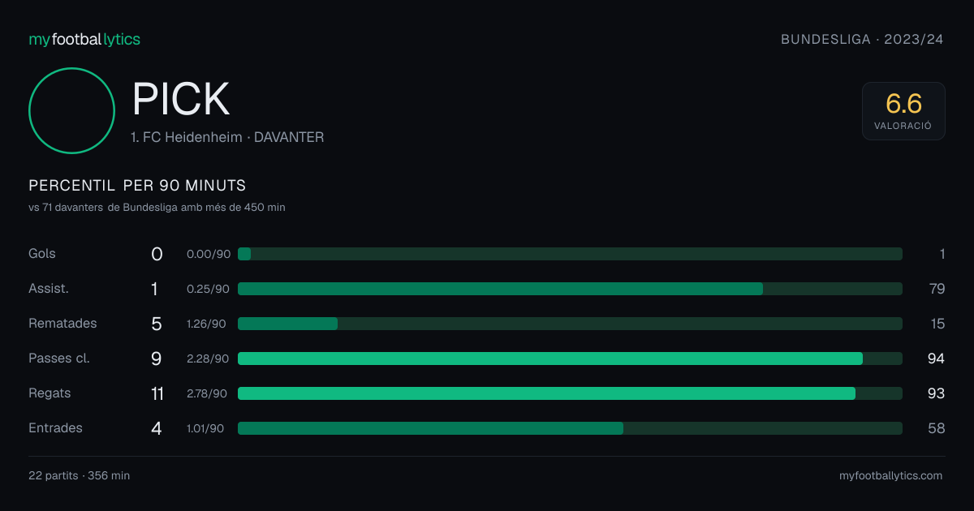
Task: Click the Regats percentile bar
Action: tap(570, 393)
